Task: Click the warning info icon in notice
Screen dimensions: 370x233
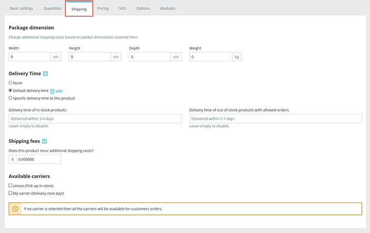Action: [15, 209]
